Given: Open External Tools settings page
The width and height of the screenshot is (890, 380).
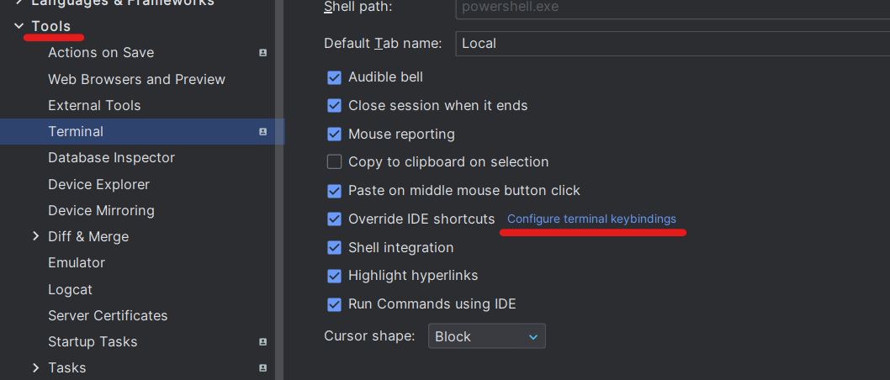Looking at the screenshot, I should pos(94,105).
